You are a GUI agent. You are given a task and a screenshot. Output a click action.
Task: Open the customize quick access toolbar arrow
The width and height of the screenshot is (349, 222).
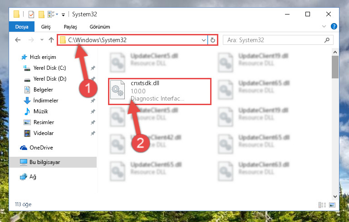(x=63, y=15)
